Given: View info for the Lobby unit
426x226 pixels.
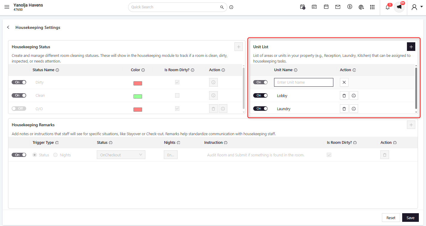Looking at the screenshot, I should [354, 96].
